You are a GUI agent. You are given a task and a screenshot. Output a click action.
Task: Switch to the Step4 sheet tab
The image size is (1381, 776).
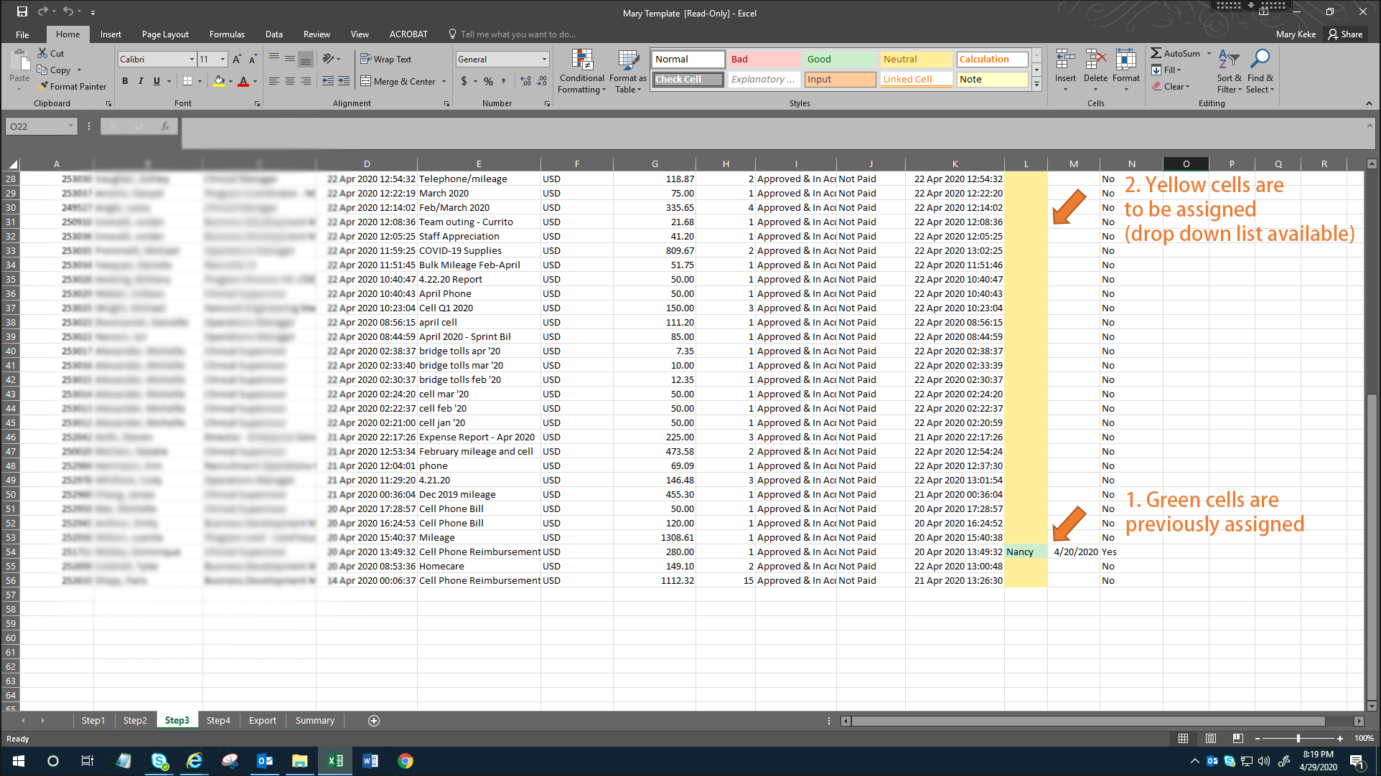tap(218, 720)
